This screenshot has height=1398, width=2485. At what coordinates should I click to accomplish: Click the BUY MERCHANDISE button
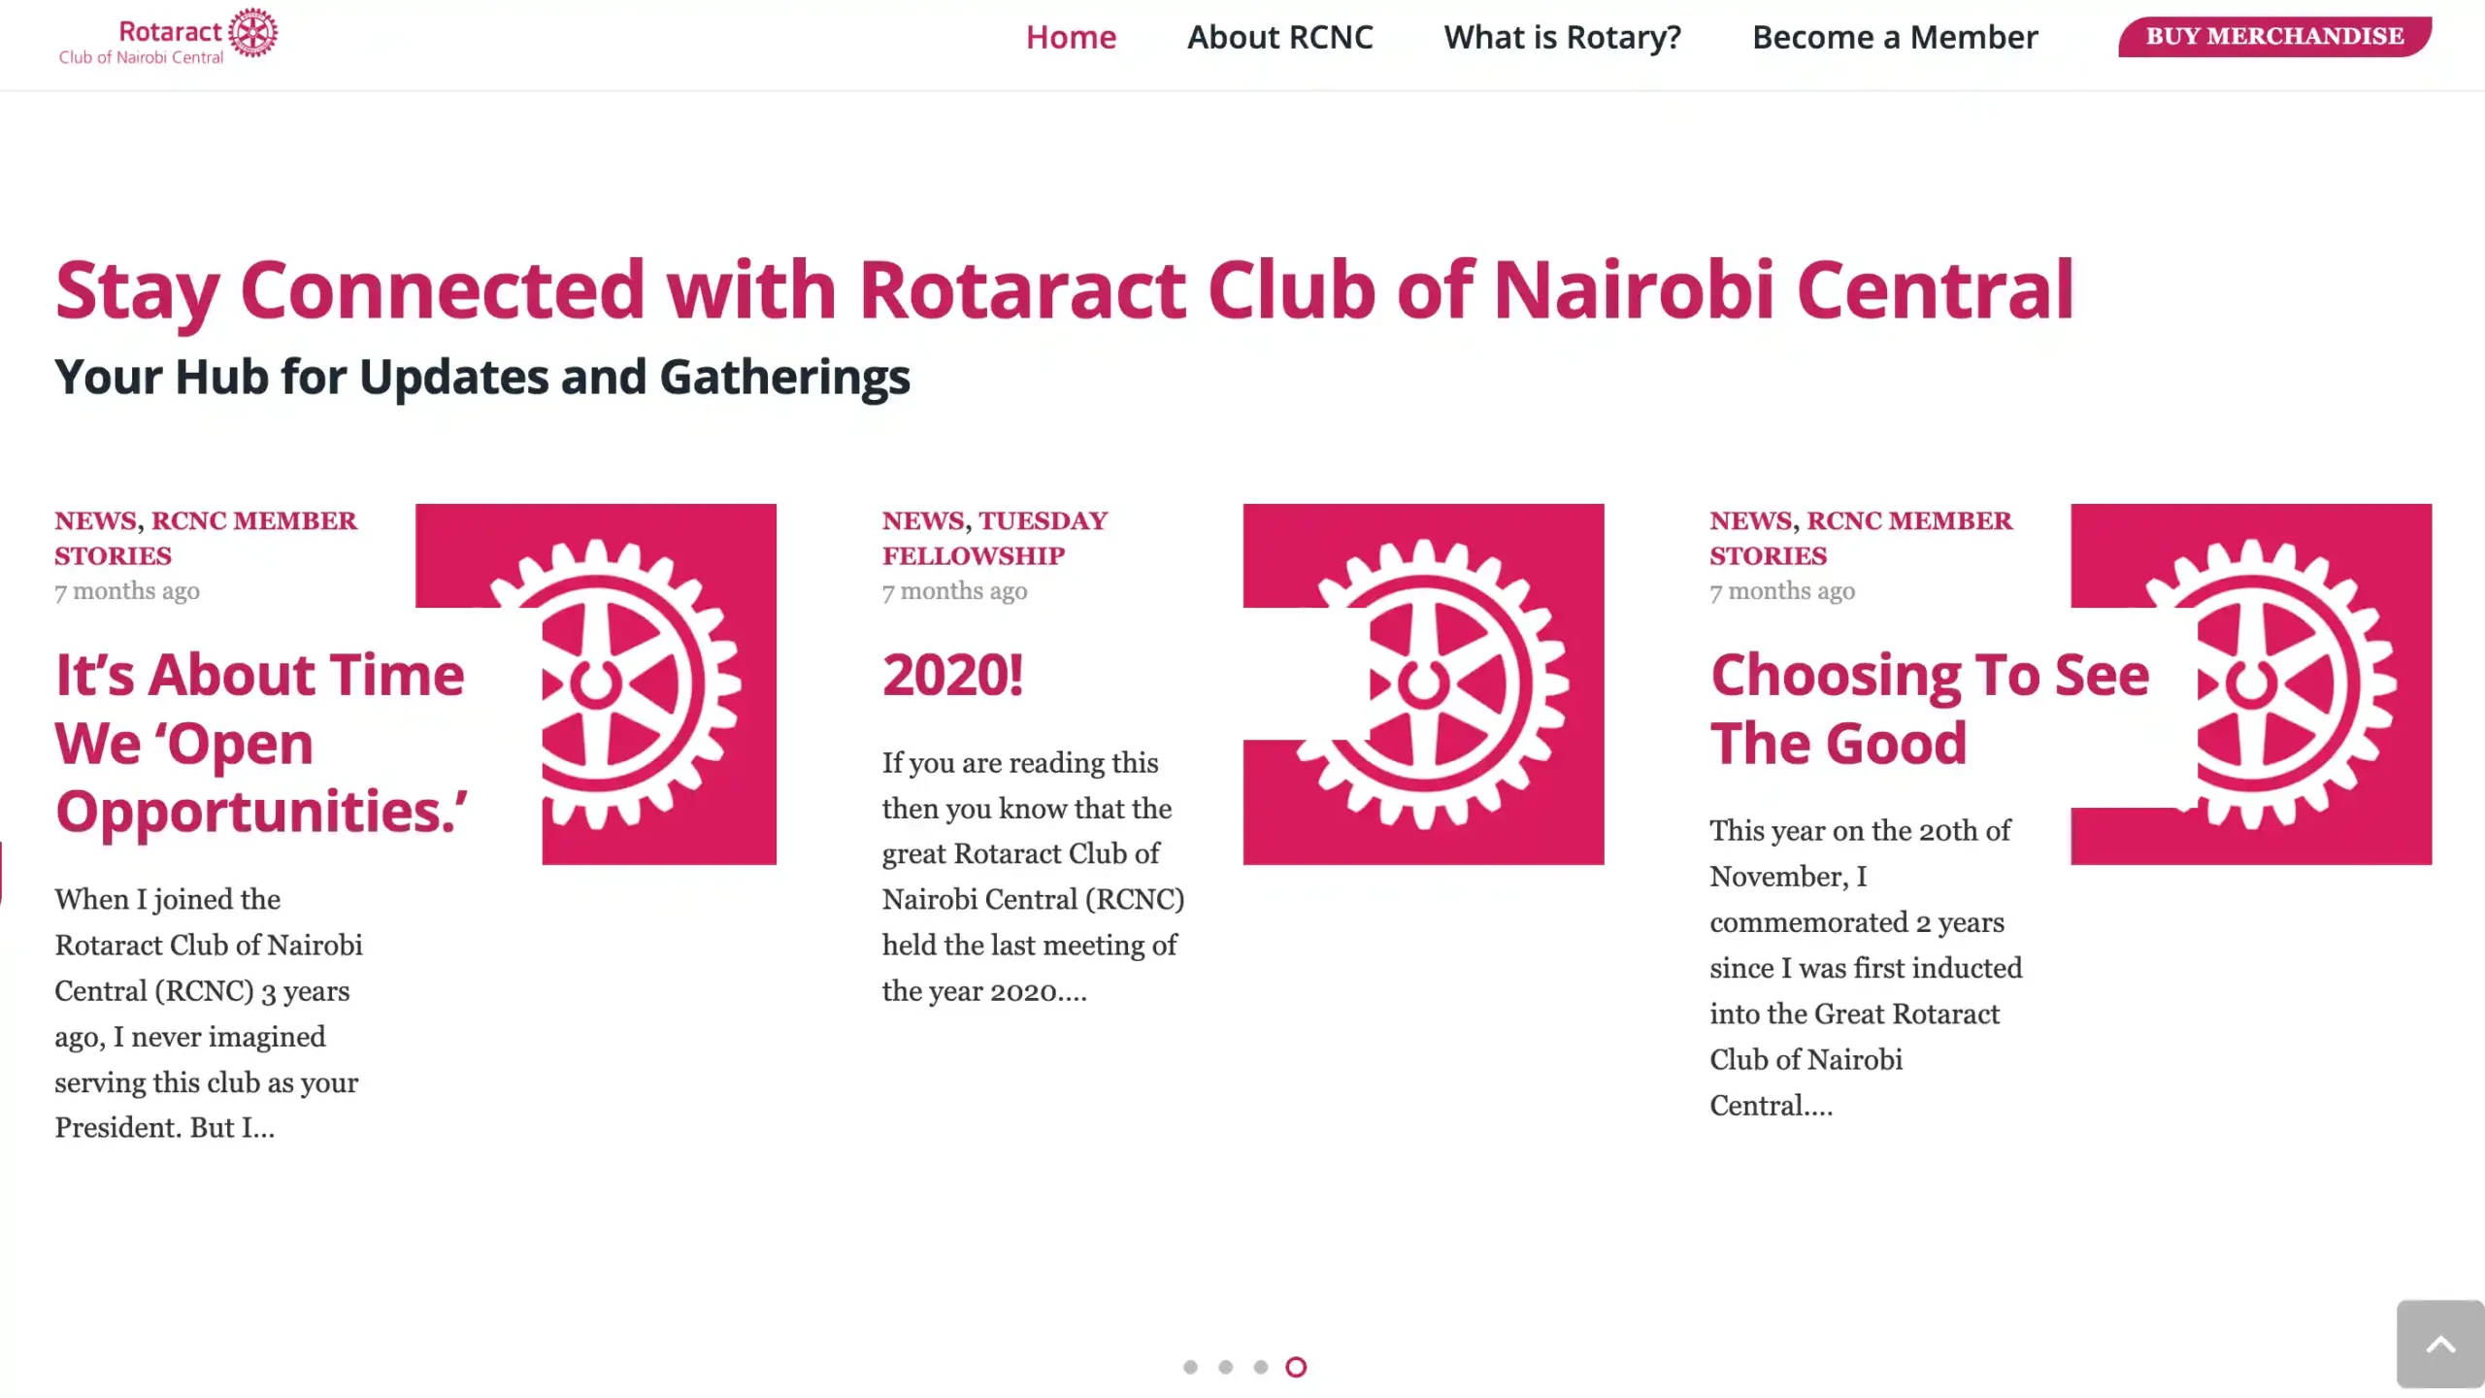pos(2273,37)
